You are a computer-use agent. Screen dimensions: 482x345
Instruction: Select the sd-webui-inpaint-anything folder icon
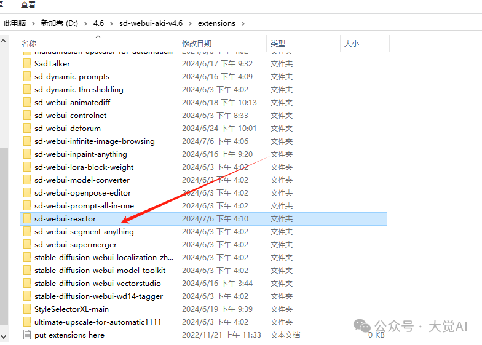click(27, 154)
